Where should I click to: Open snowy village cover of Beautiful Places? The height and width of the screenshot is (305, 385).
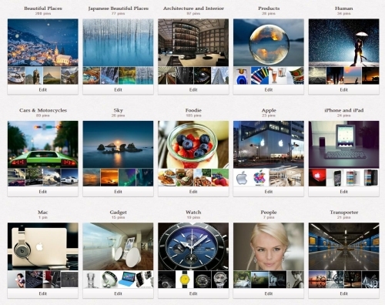click(x=43, y=42)
